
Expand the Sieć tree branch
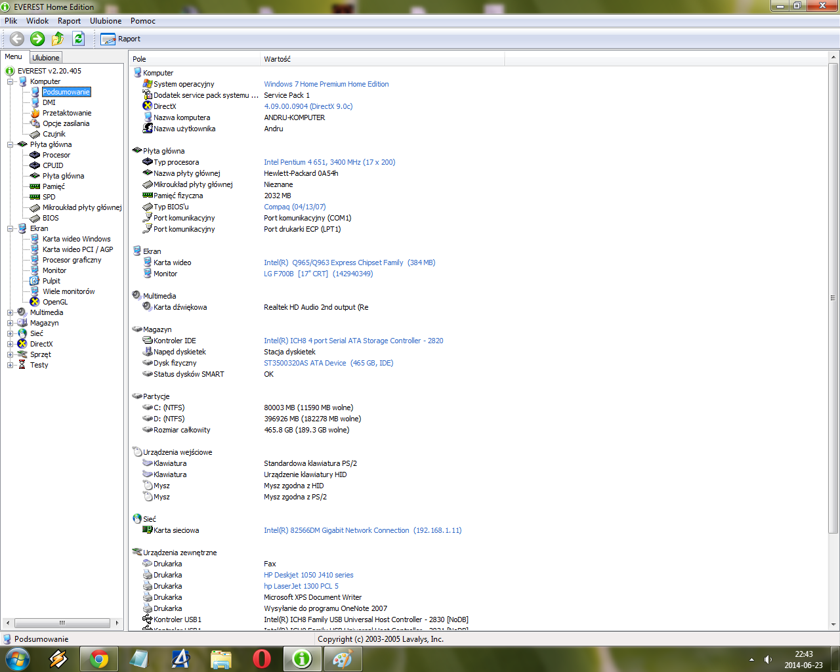[10, 333]
